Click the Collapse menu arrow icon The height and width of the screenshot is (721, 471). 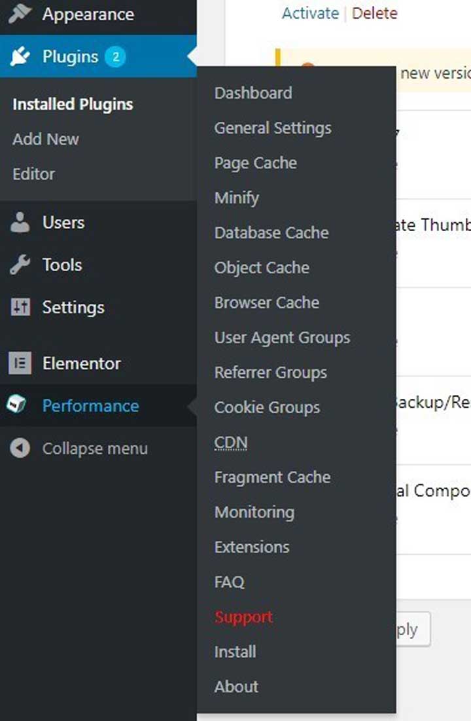[x=20, y=448]
